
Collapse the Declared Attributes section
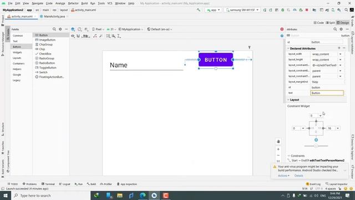pyautogui.click(x=288, y=48)
